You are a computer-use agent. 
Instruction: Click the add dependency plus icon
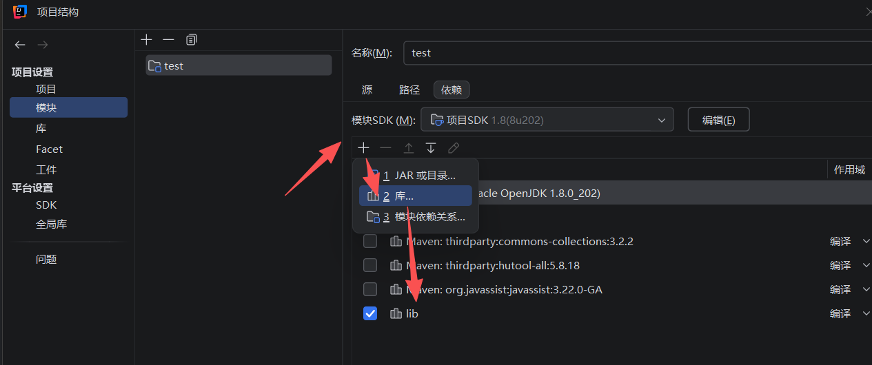364,148
